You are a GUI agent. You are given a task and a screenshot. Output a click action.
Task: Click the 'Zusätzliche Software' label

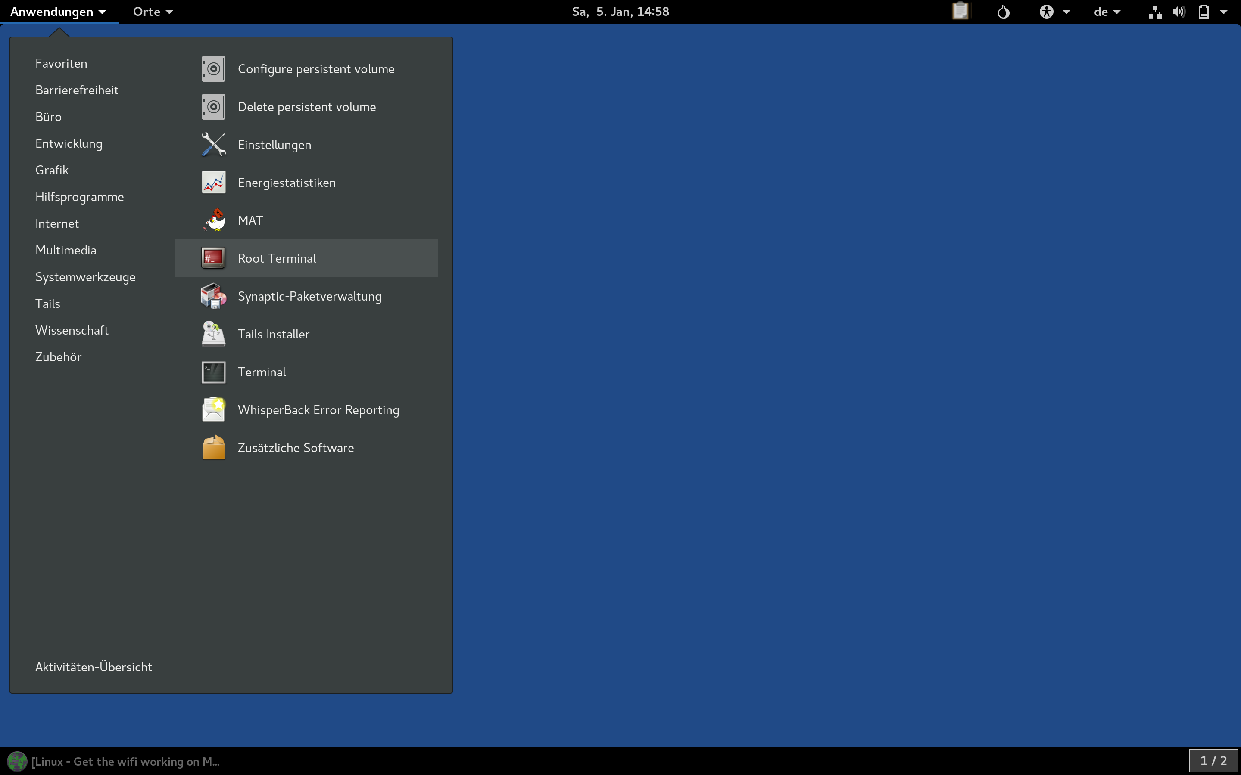point(296,448)
